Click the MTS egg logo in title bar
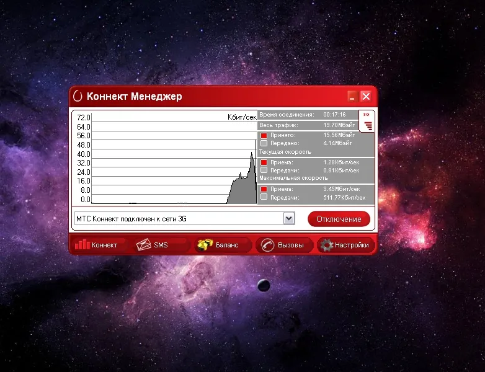This screenshot has height=372, width=485. tap(78, 96)
